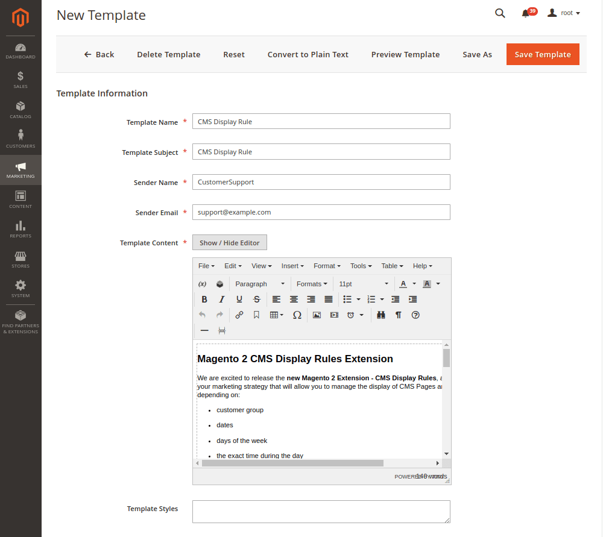Viewport: 603px width, 537px height.
Task: Insert widget using the cube icon
Action: (x=219, y=284)
